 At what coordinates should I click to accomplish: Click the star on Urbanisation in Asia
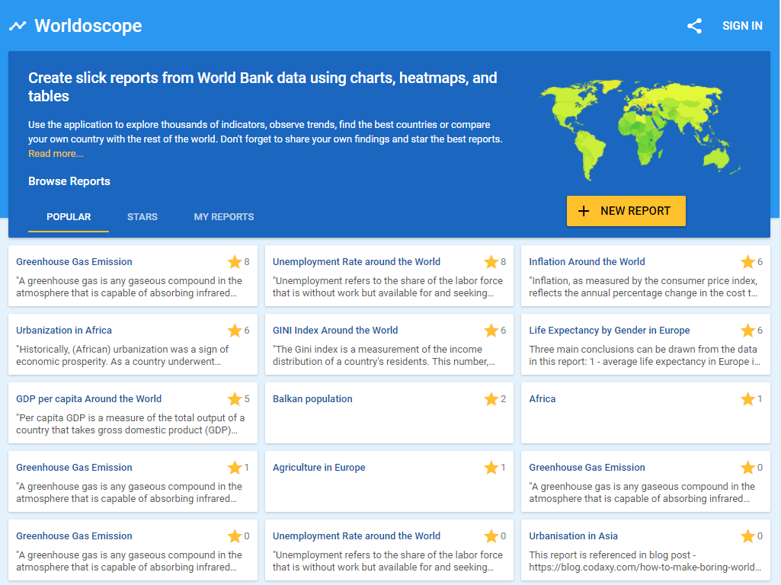pos(747,536)
